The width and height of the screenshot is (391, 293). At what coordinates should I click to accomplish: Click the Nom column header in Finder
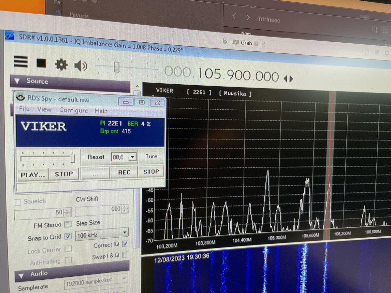tap(246, 33)
